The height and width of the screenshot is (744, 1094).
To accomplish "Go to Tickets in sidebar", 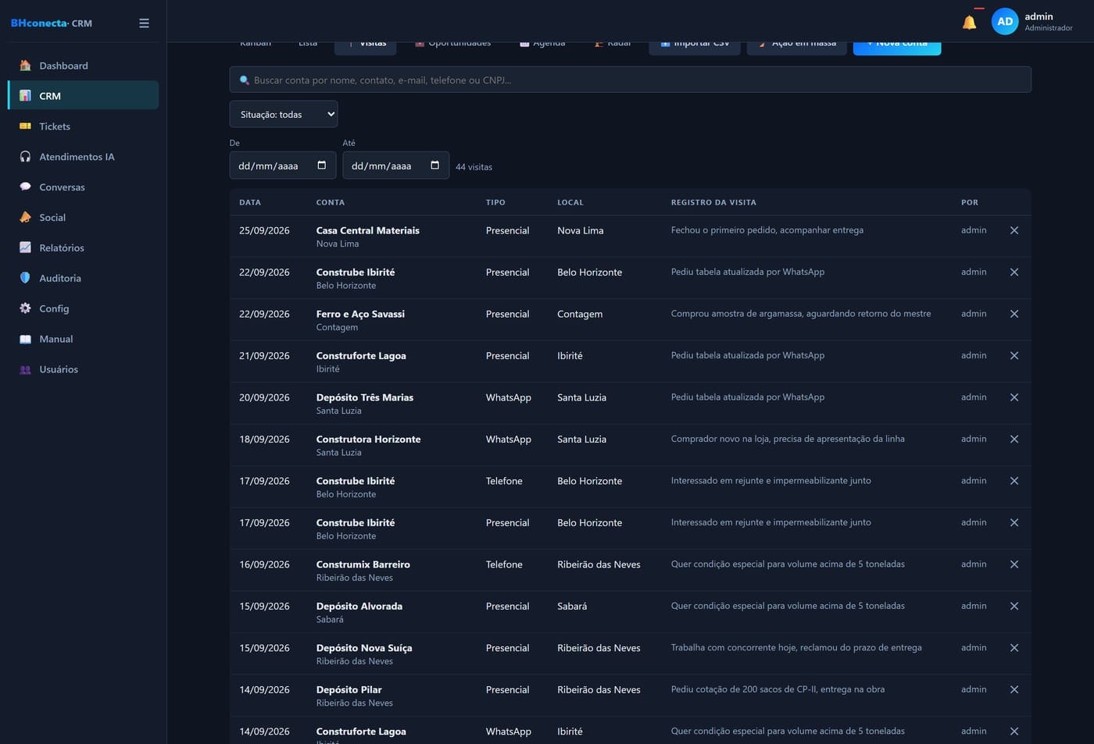I will tap(83, 126).
